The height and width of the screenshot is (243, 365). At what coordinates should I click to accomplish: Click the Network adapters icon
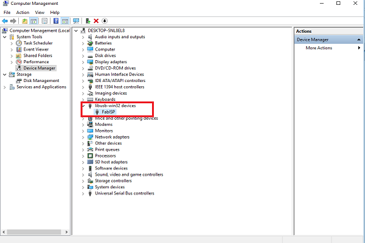pos(90,137)
